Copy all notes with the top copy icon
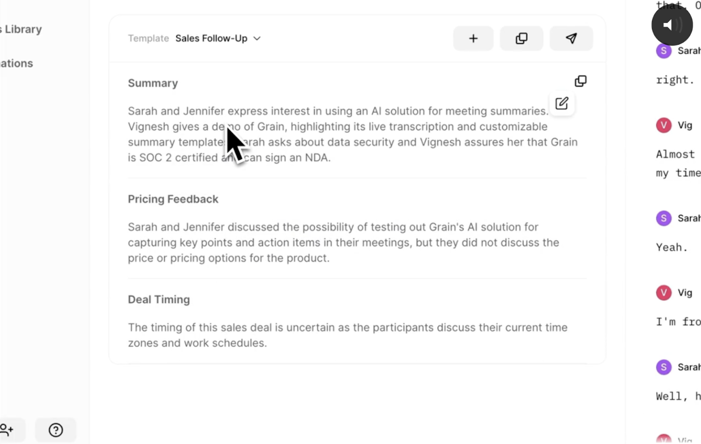Viewport: 701px width, 444px height. tap(521, 38)
